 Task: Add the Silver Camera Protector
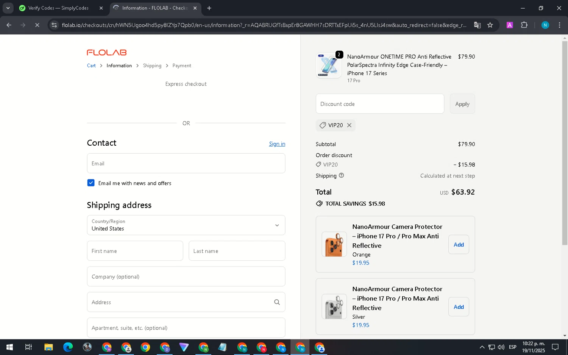coord(459,307)
